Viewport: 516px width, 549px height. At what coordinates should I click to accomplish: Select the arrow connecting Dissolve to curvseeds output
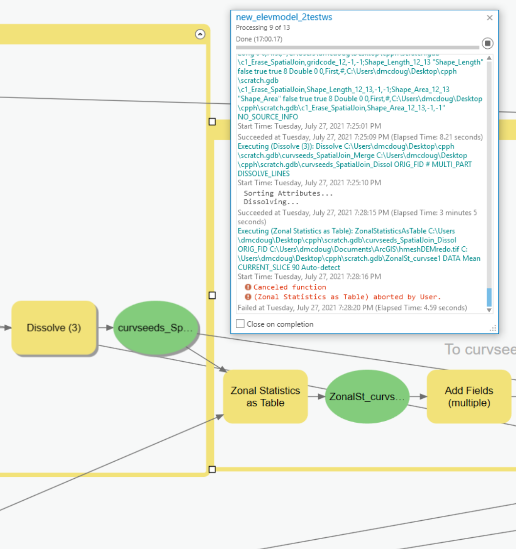(108, 328)
